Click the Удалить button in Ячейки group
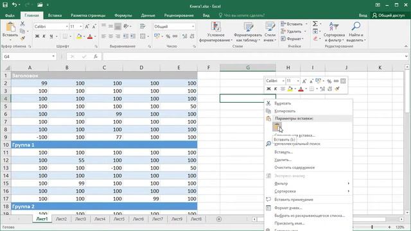 291,31
